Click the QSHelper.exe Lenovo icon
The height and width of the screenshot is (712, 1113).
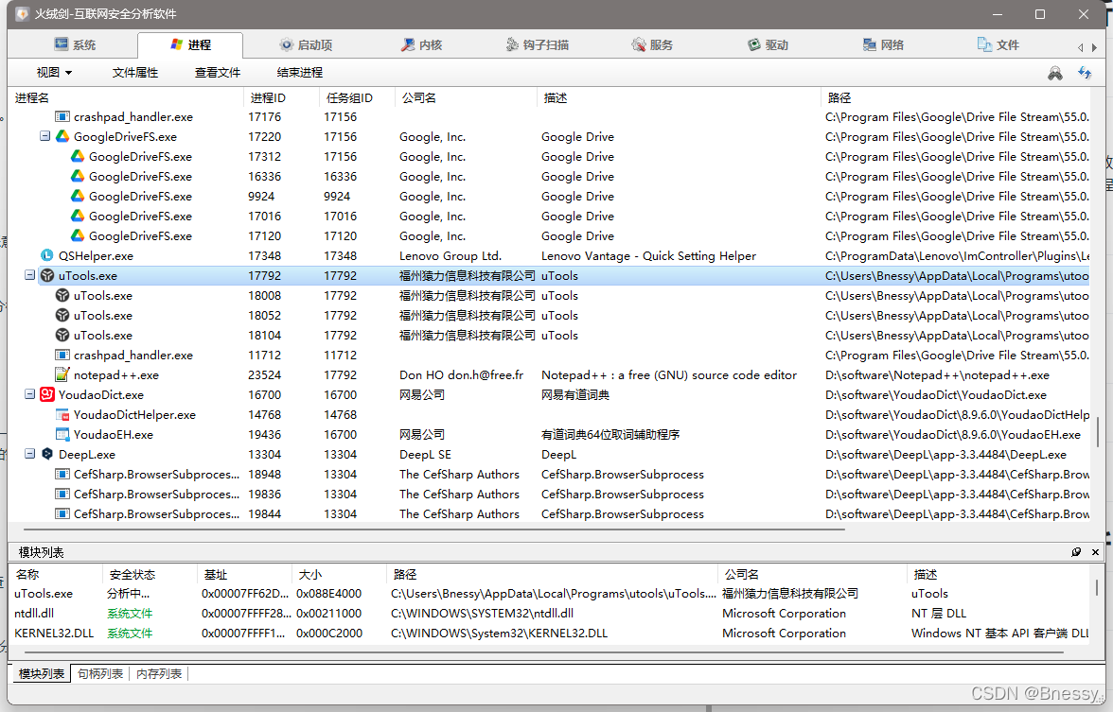pyautogui.click(x=47, y=255)
